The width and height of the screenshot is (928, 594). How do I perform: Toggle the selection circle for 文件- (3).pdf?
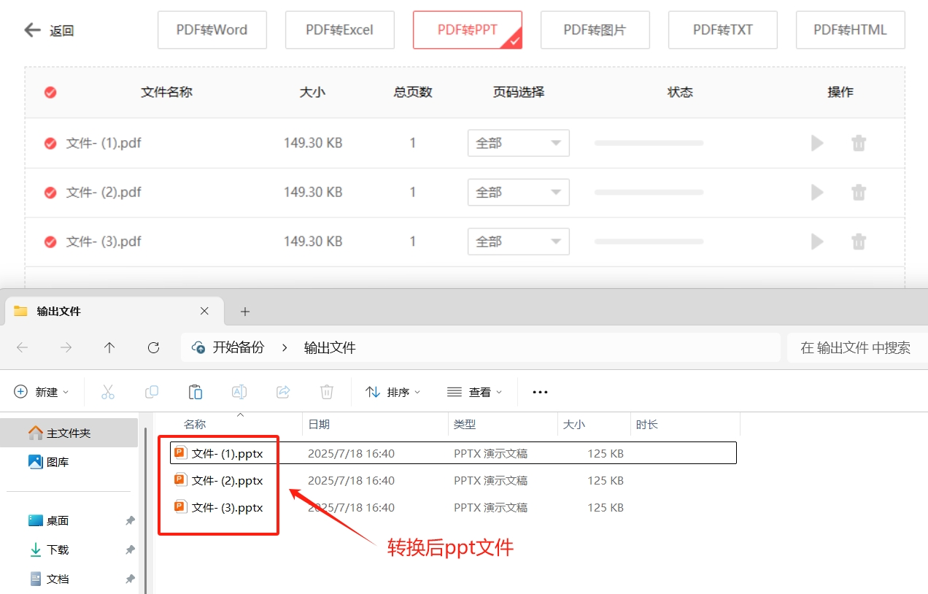tap(50, 241)
